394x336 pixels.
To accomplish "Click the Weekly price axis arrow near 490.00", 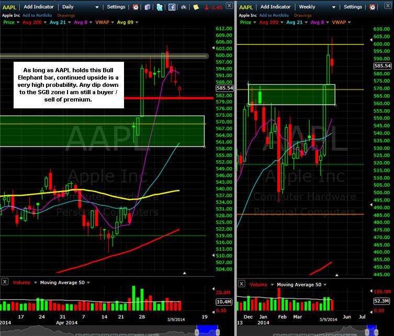I will click(372, 205).
